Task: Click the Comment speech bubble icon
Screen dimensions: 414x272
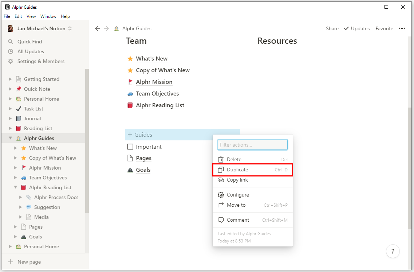Action: 221,220
